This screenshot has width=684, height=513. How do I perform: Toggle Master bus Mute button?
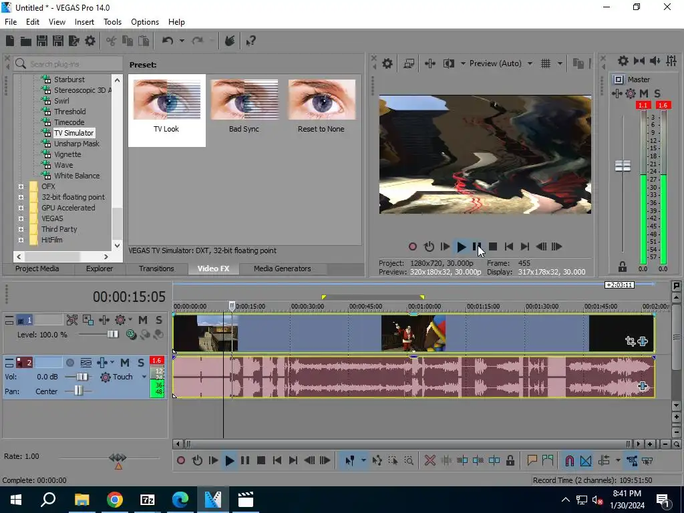point(644,94)
